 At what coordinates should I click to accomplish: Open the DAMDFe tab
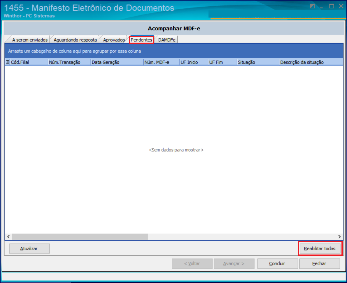tap(167, 40)
